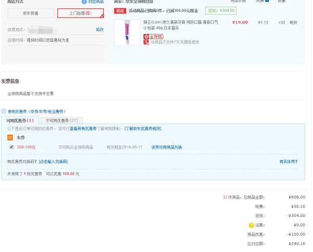Screen dimensions: 313x252
Task: Click the 返现 -¥304.00 summary value
Action: pos(296,215)
